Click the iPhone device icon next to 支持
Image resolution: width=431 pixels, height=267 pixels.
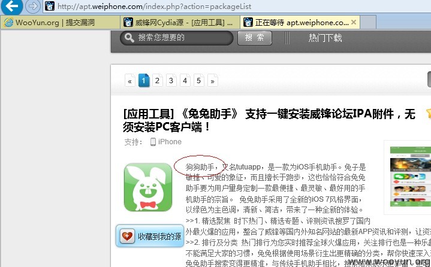coord(153,142)
